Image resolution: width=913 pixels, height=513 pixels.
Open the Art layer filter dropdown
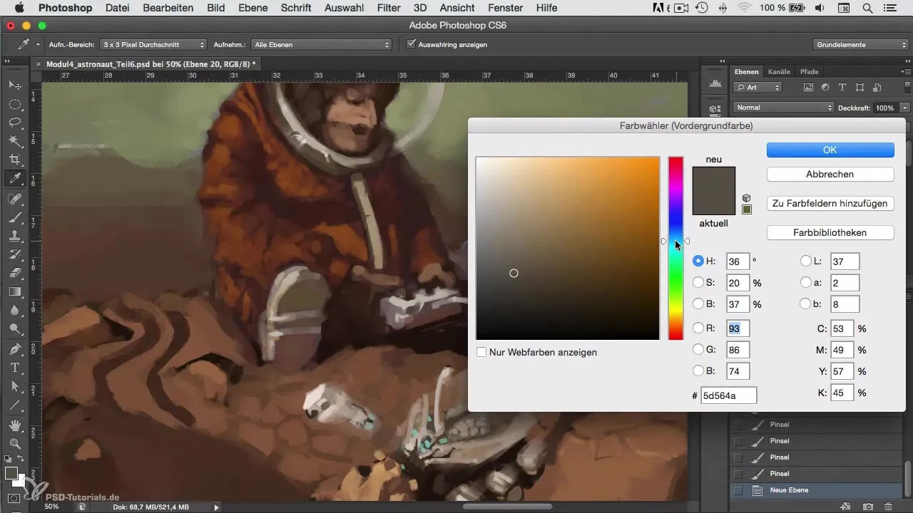pos(758,88)
